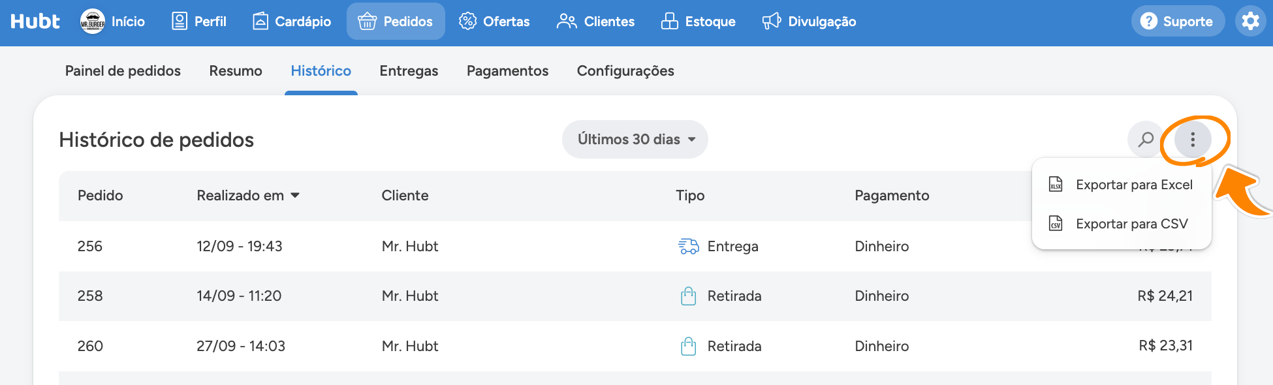This screenshot has height=385, width=1273.
Task: Open the Pagamentos tab
Action: tap(507, 71)
